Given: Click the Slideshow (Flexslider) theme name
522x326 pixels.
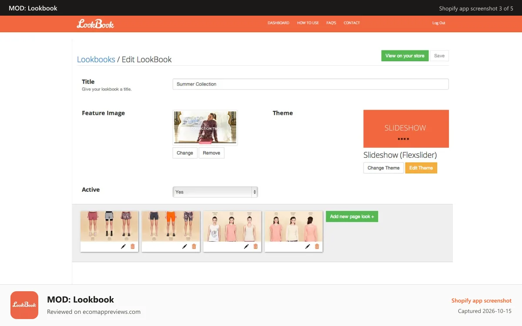Looking at the screenshot, I should click(400, 155).
